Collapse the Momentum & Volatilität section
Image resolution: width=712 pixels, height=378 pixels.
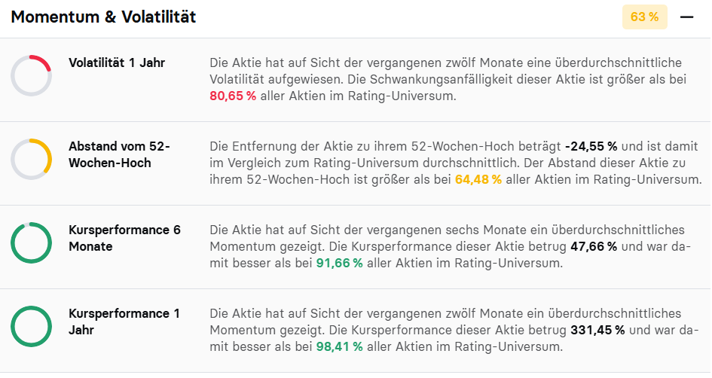click(x=686, y=17)
